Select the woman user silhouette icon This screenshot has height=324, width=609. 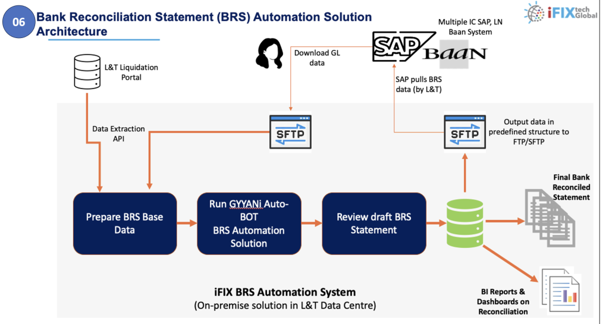(x=269, y=54)
